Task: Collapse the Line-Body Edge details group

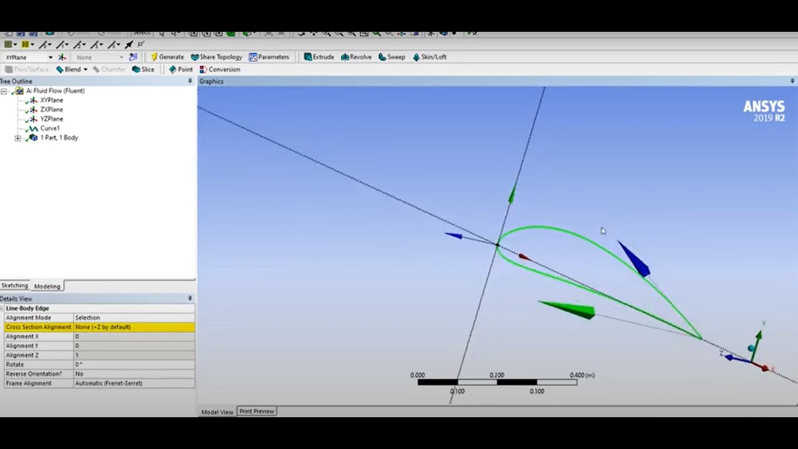Action: pos(2,308)
